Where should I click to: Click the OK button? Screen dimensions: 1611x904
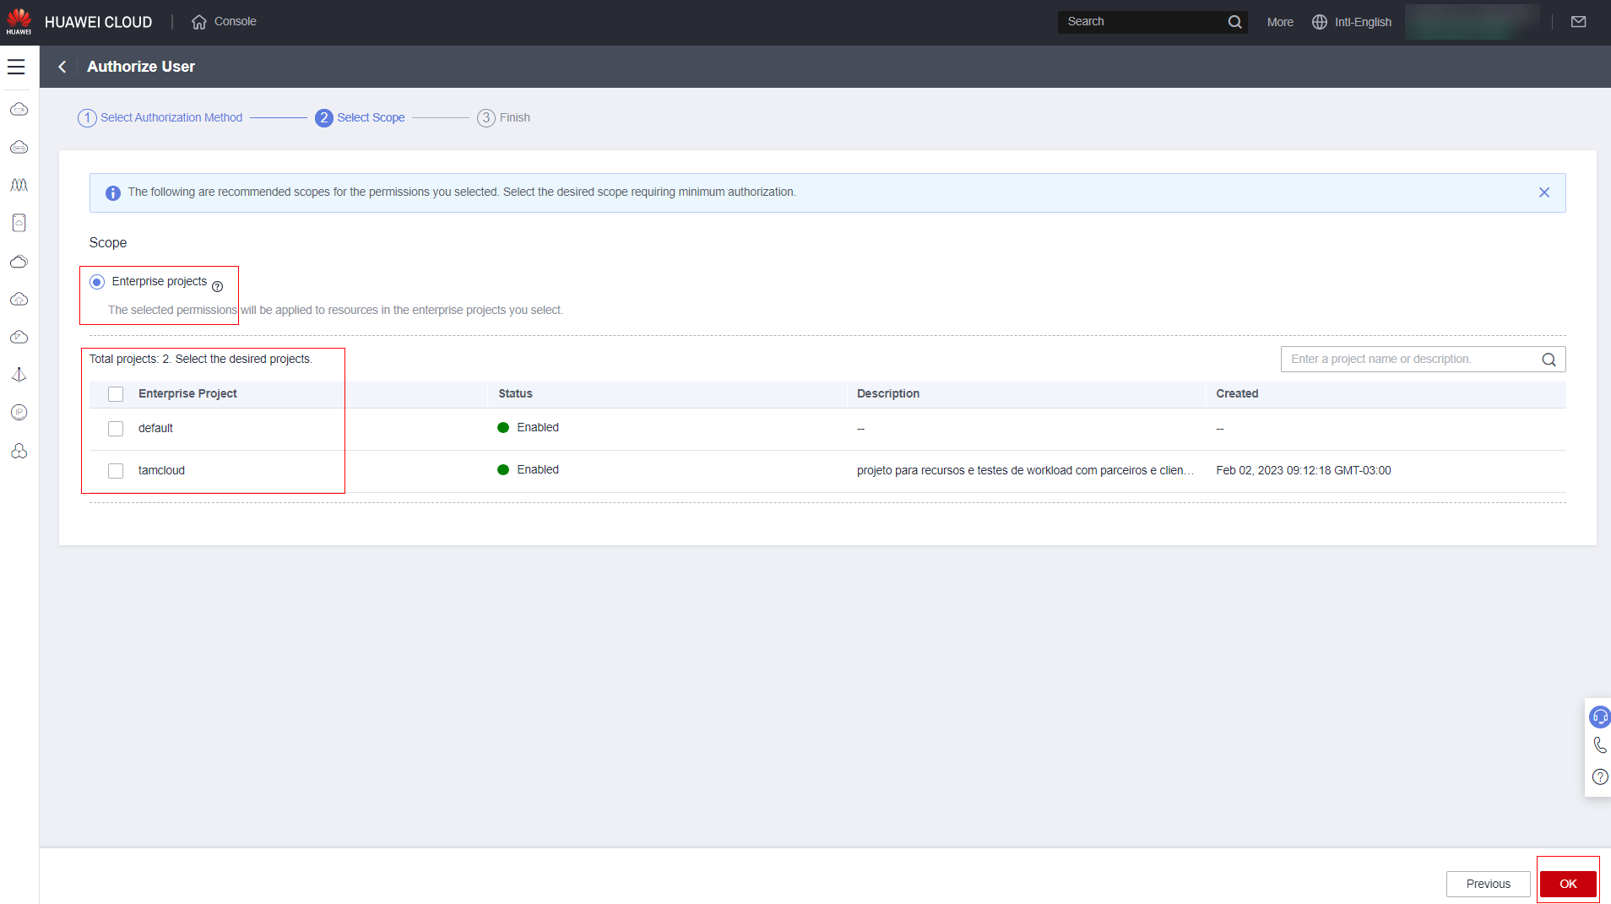1568,884
